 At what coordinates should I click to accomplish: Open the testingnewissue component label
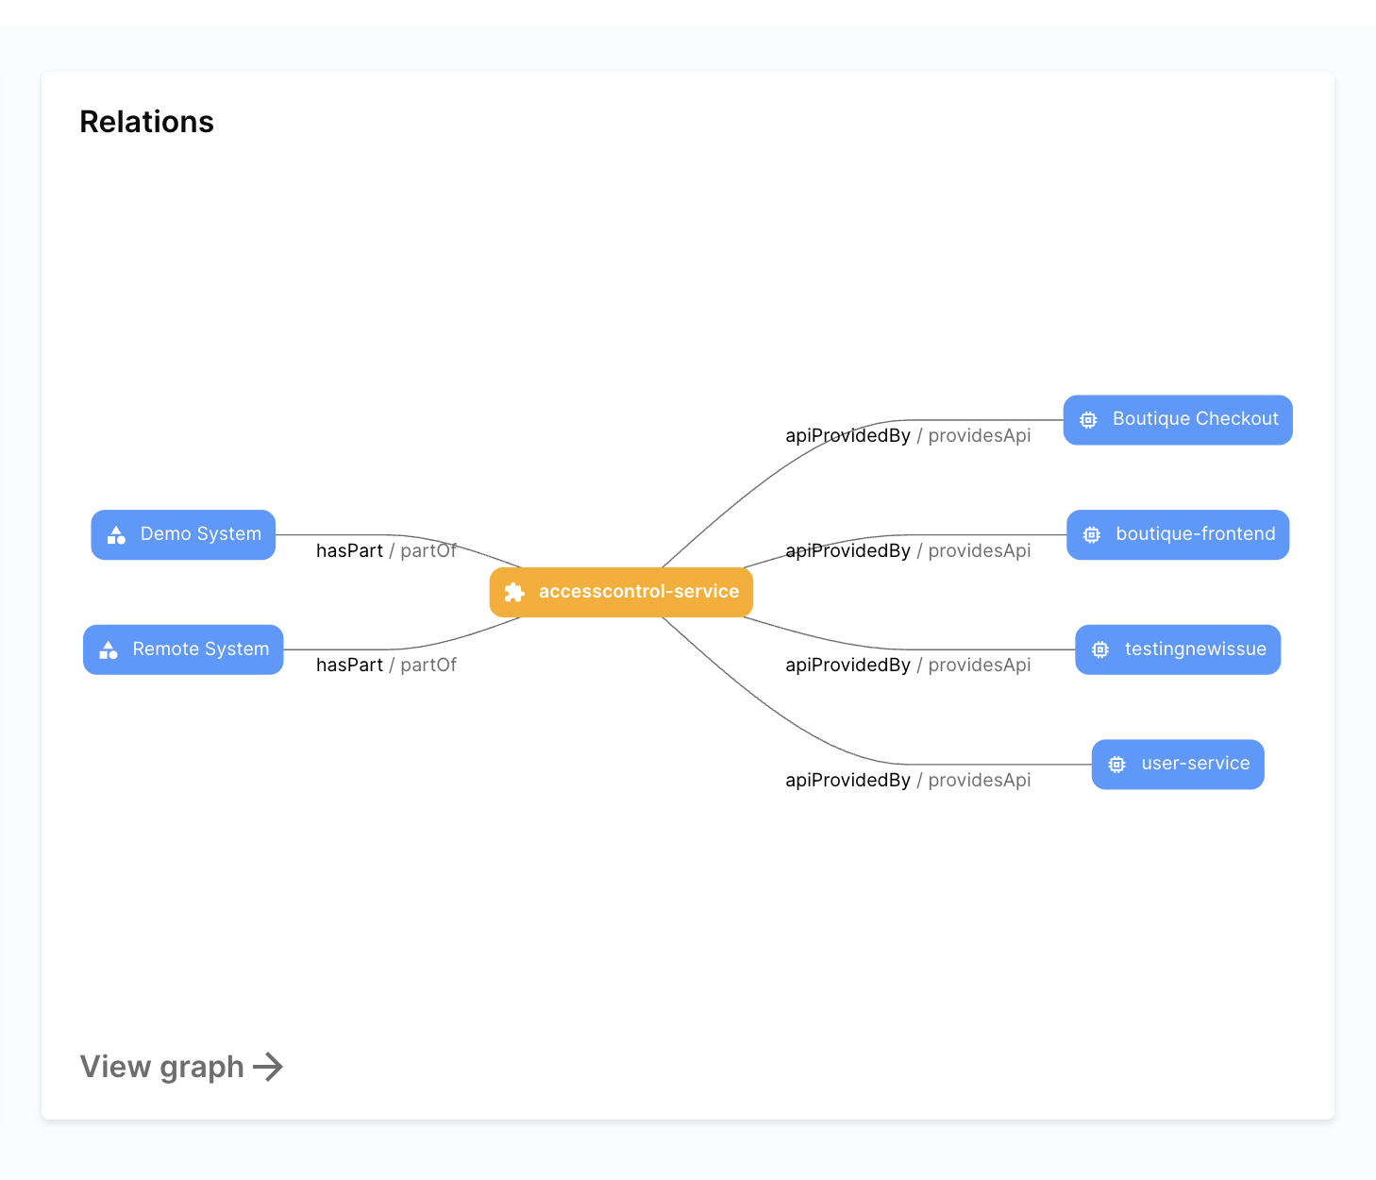click(x=1195, y=649)
